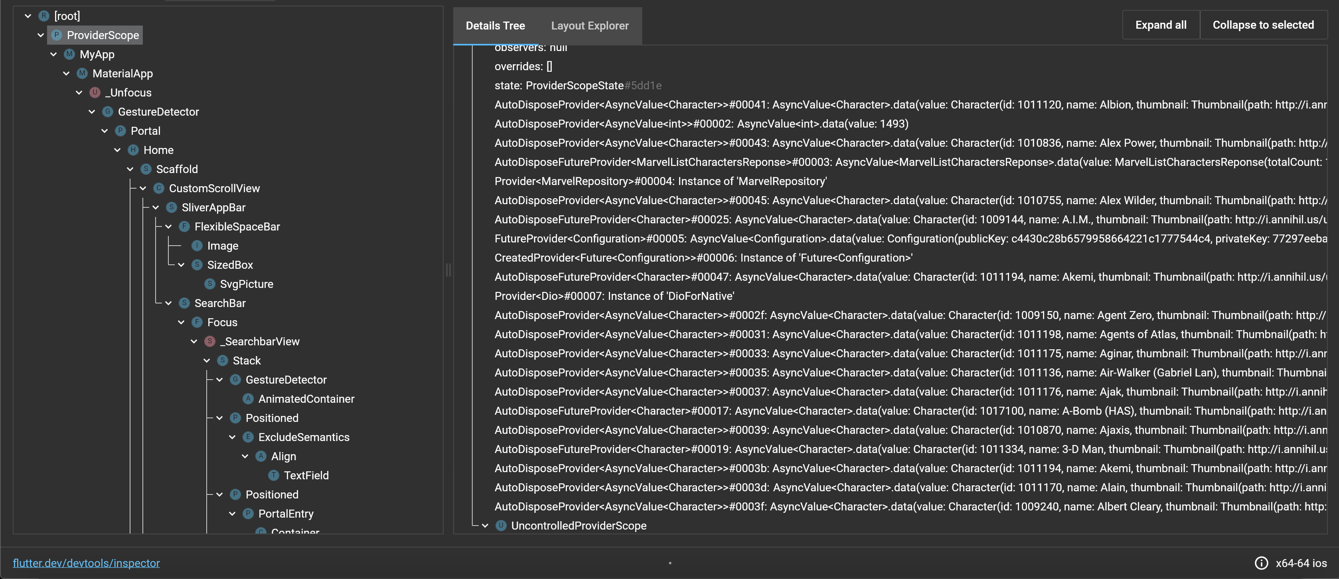
Task: Collapse the ProviderScope node
Action: (x=41, y=35)
